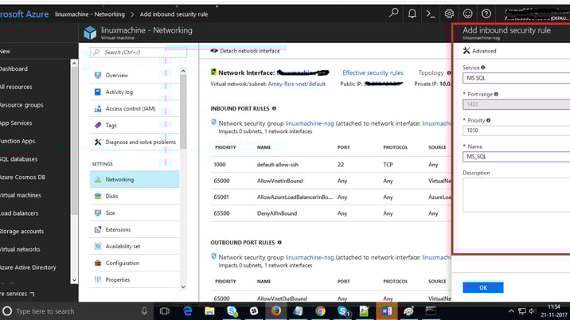The width and height of the screenshot is (570, 320).
Task: Click OK to add the rule
Action: 482,287
